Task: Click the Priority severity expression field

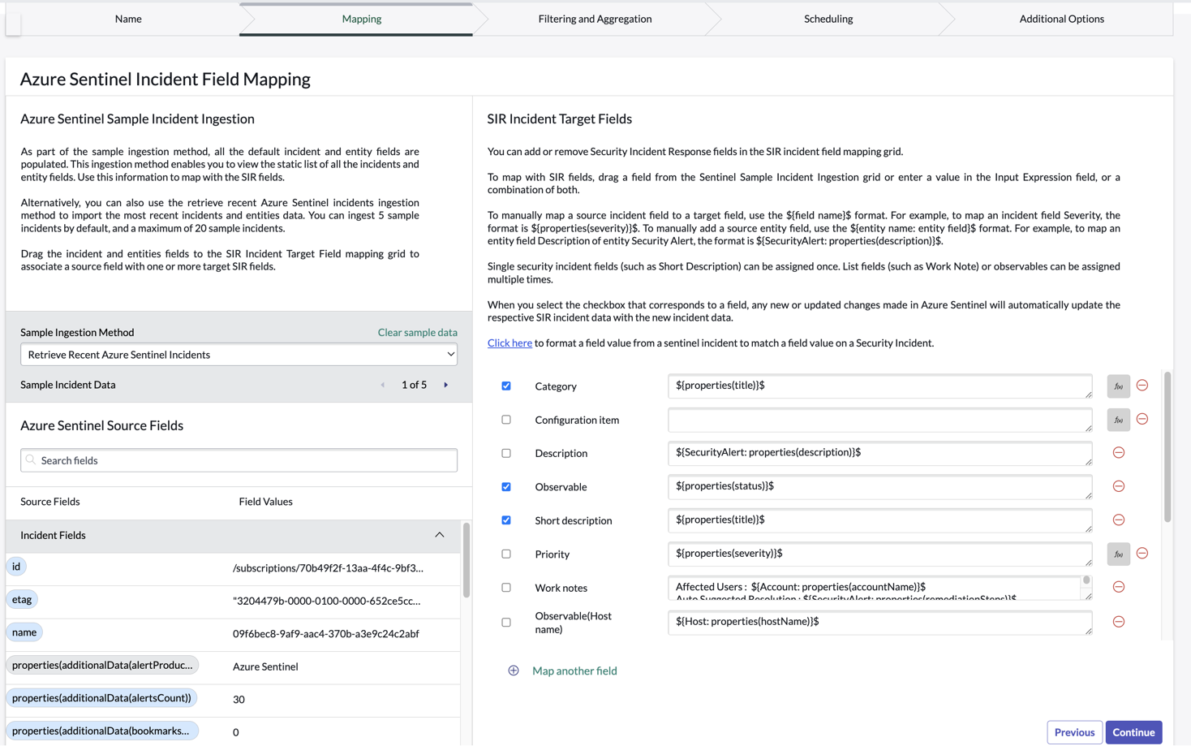Action: pos(879,554)
